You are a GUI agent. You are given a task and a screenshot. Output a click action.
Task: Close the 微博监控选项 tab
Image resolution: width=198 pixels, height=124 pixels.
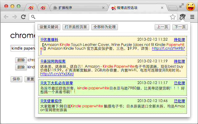pyautogui.click(x=162, y=8)
